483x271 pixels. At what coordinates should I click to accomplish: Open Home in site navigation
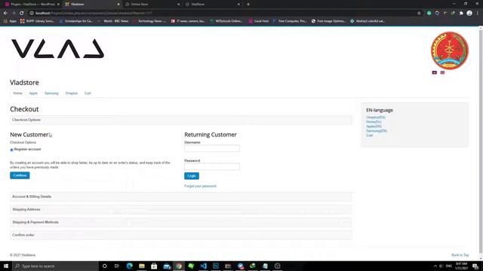(17, 93)
